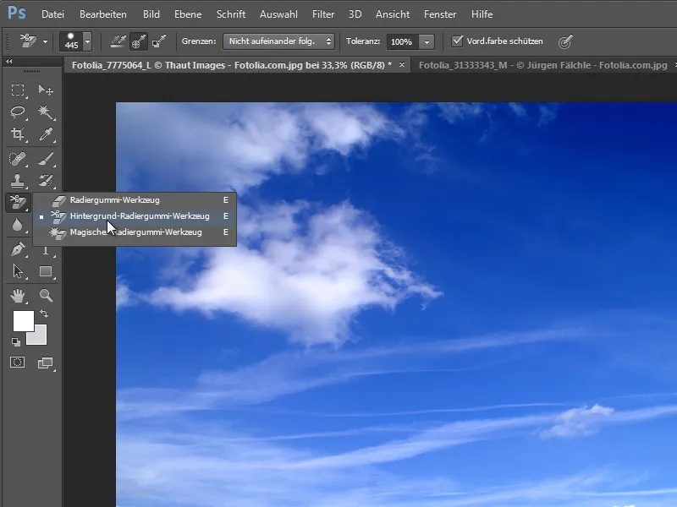The height and width of the screenshot is (507, 677).
Task: Collapse the toolbox with double-arrow
Action: (9, 62)
